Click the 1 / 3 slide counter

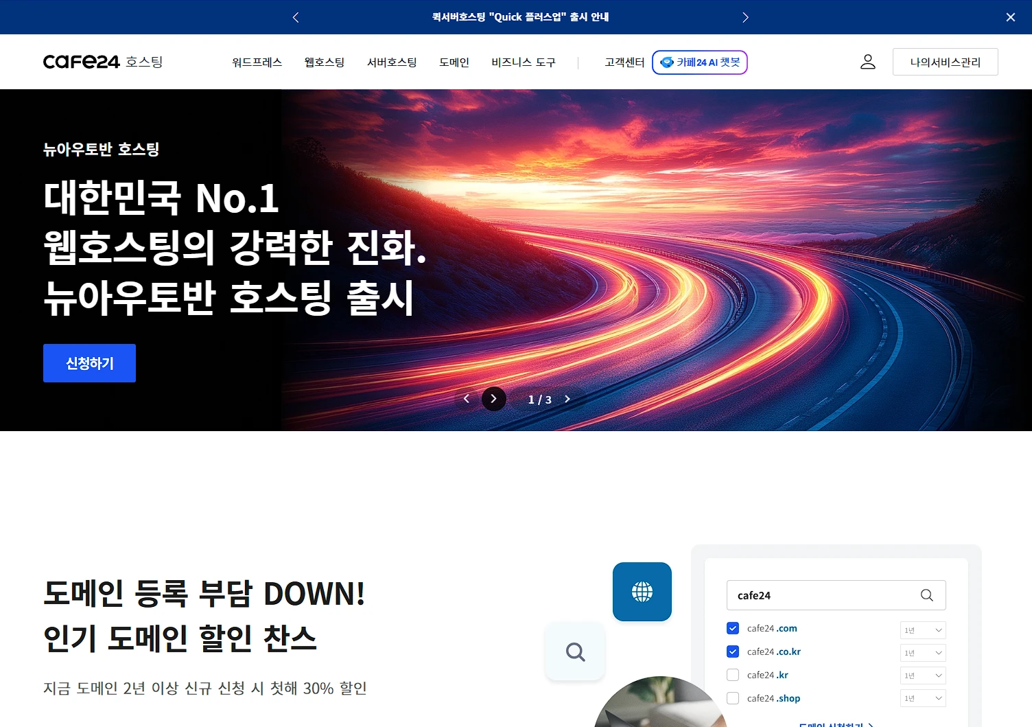540,400
